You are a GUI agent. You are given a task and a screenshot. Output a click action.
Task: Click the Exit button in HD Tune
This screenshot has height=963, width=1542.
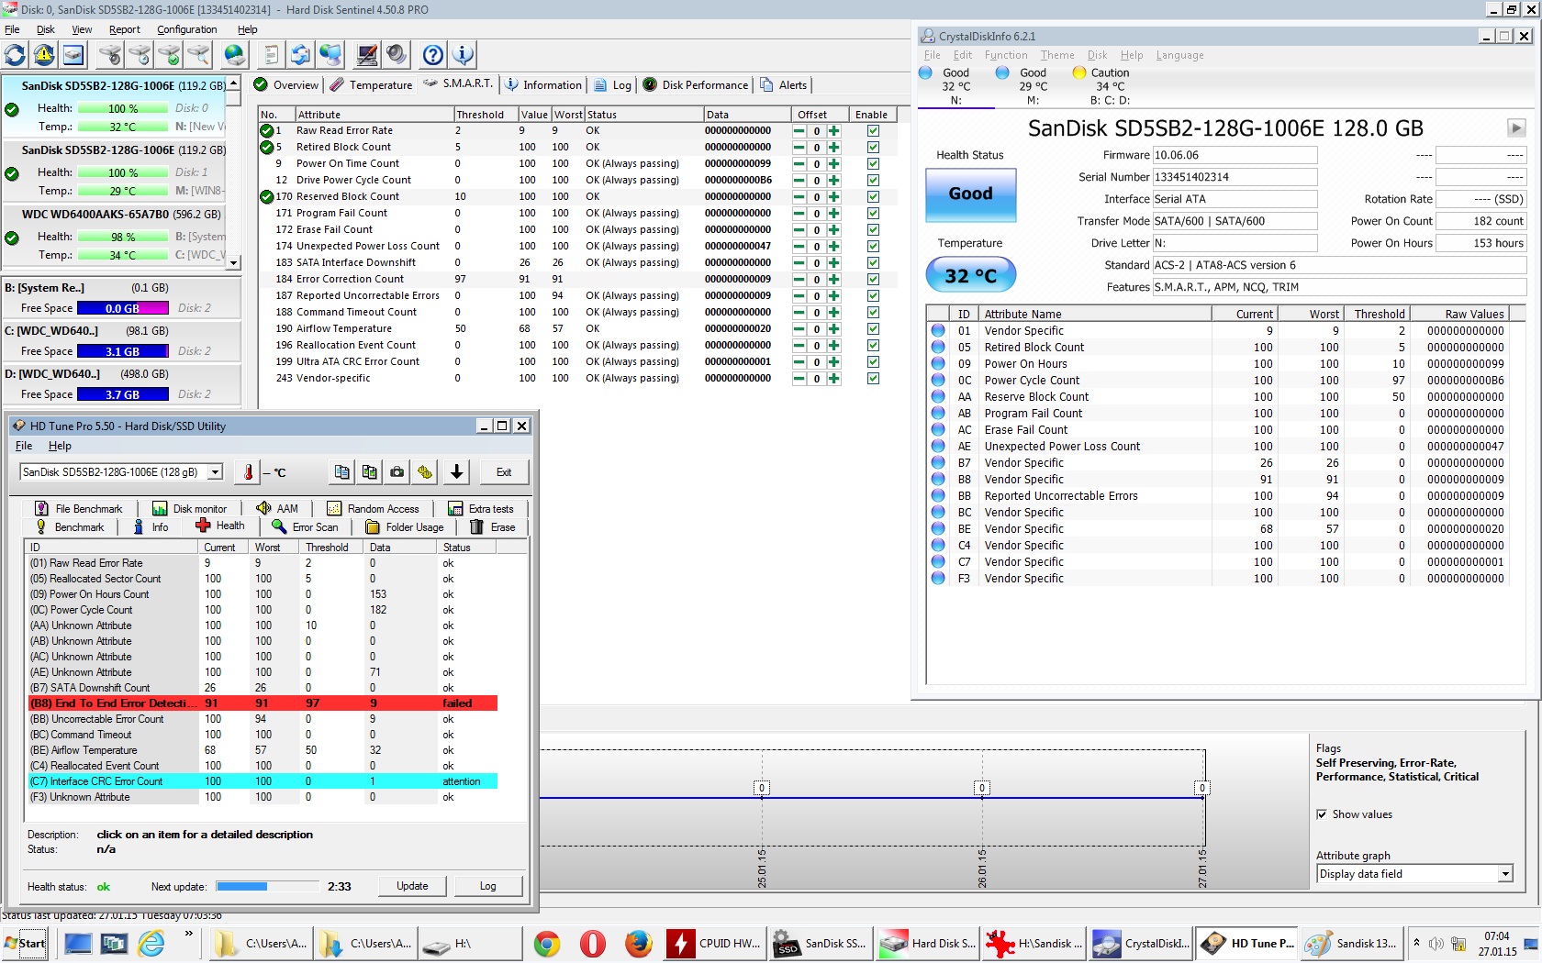point(504,472)
